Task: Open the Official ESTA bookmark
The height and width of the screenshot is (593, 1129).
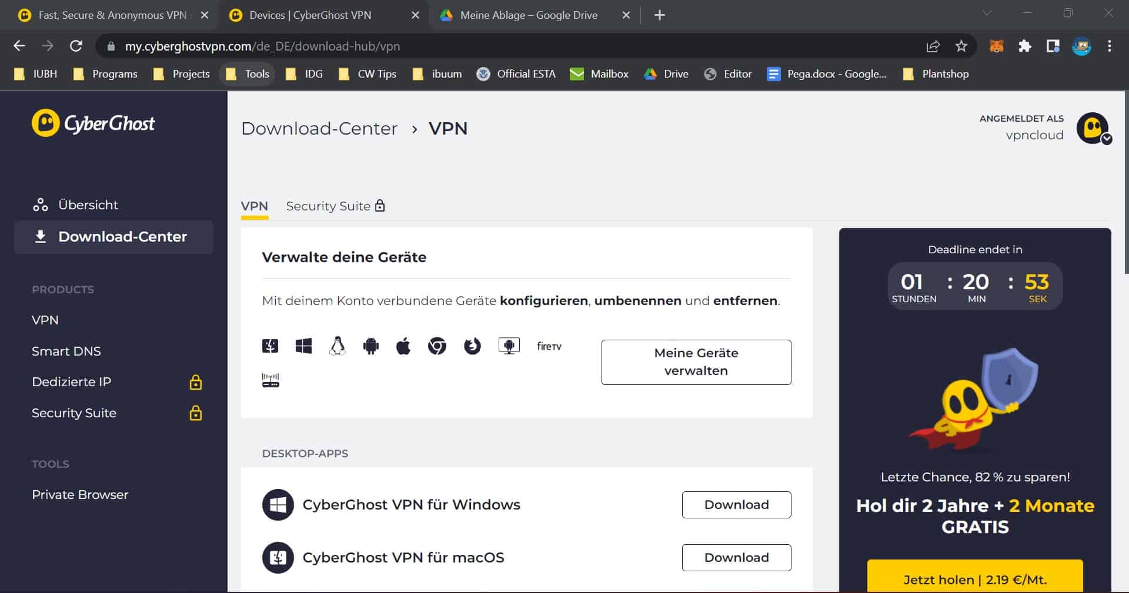Action: tap(516, 74)
